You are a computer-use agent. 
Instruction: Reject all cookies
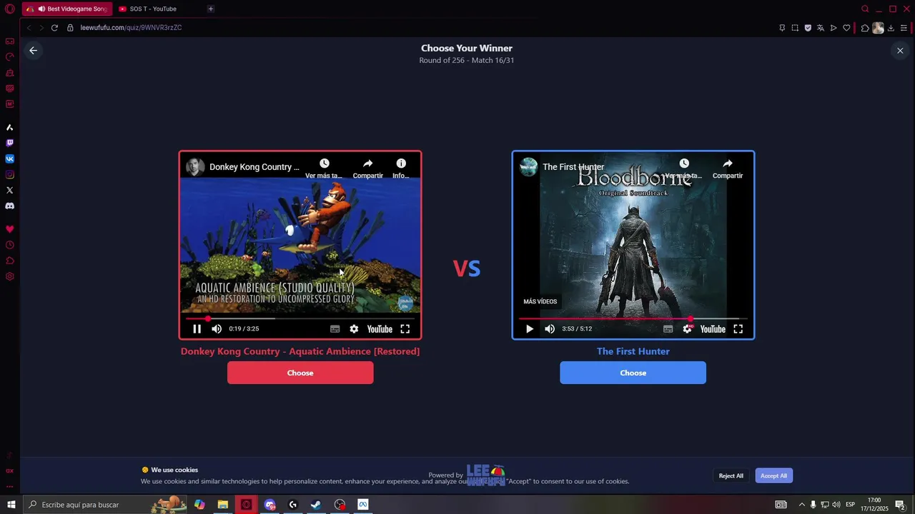coord(731,475)
